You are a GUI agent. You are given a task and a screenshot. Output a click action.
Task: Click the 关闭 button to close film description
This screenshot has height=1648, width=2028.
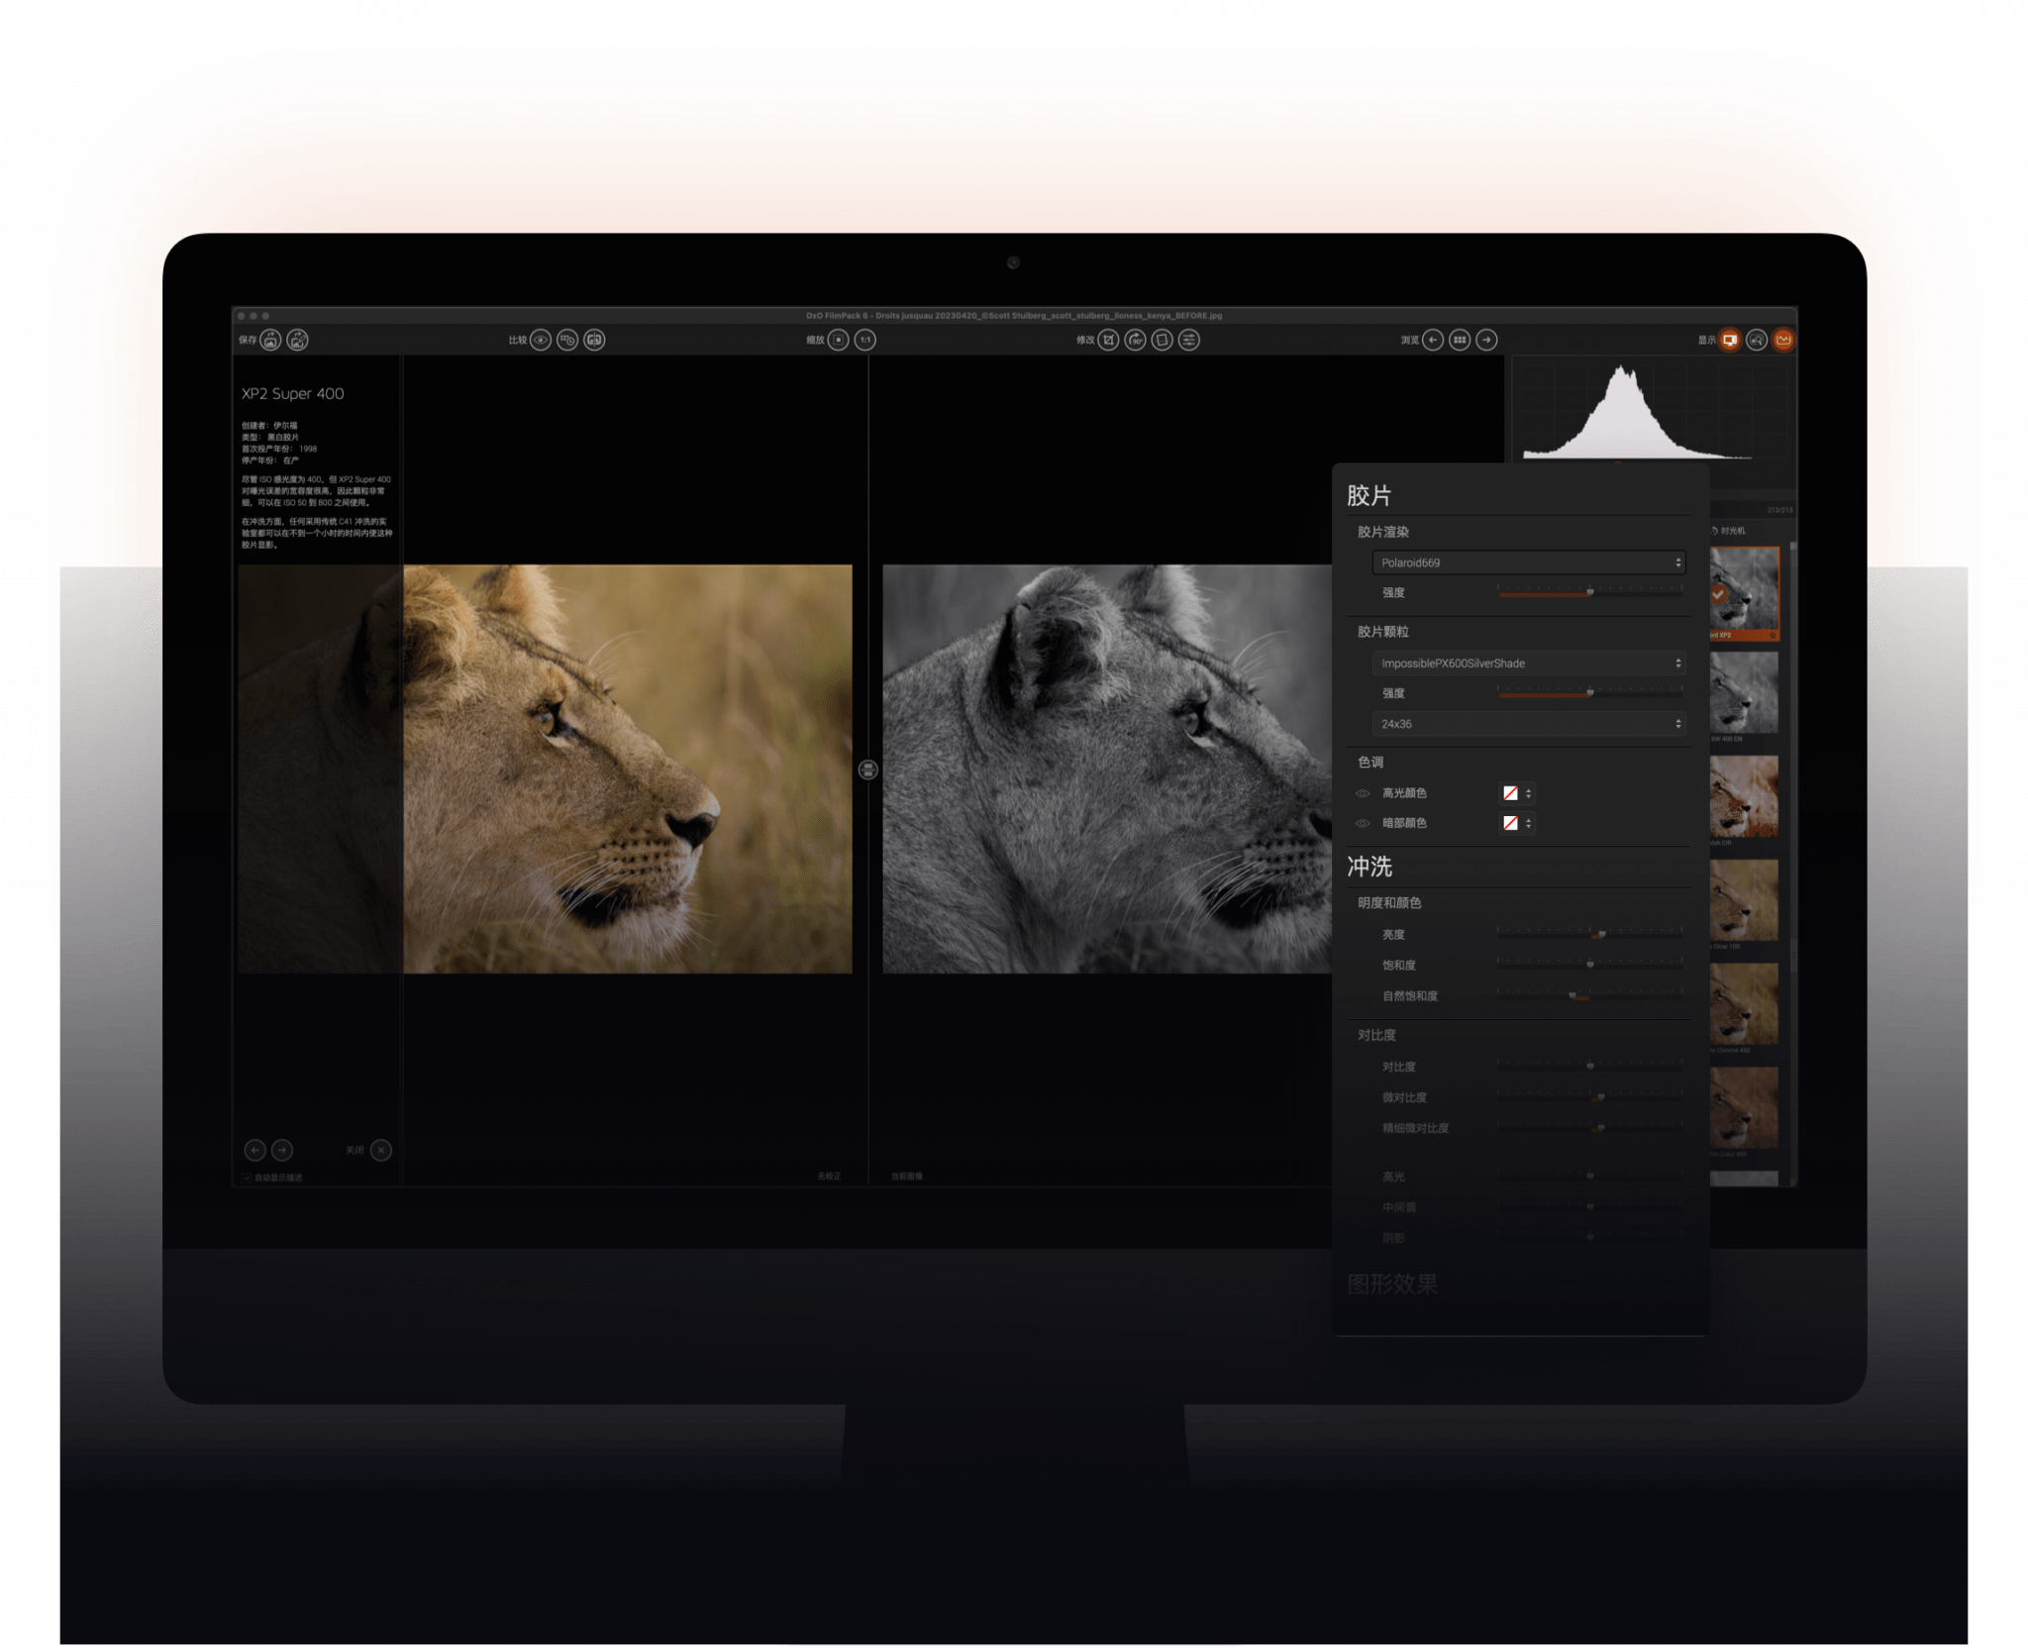pos(379,1150)
